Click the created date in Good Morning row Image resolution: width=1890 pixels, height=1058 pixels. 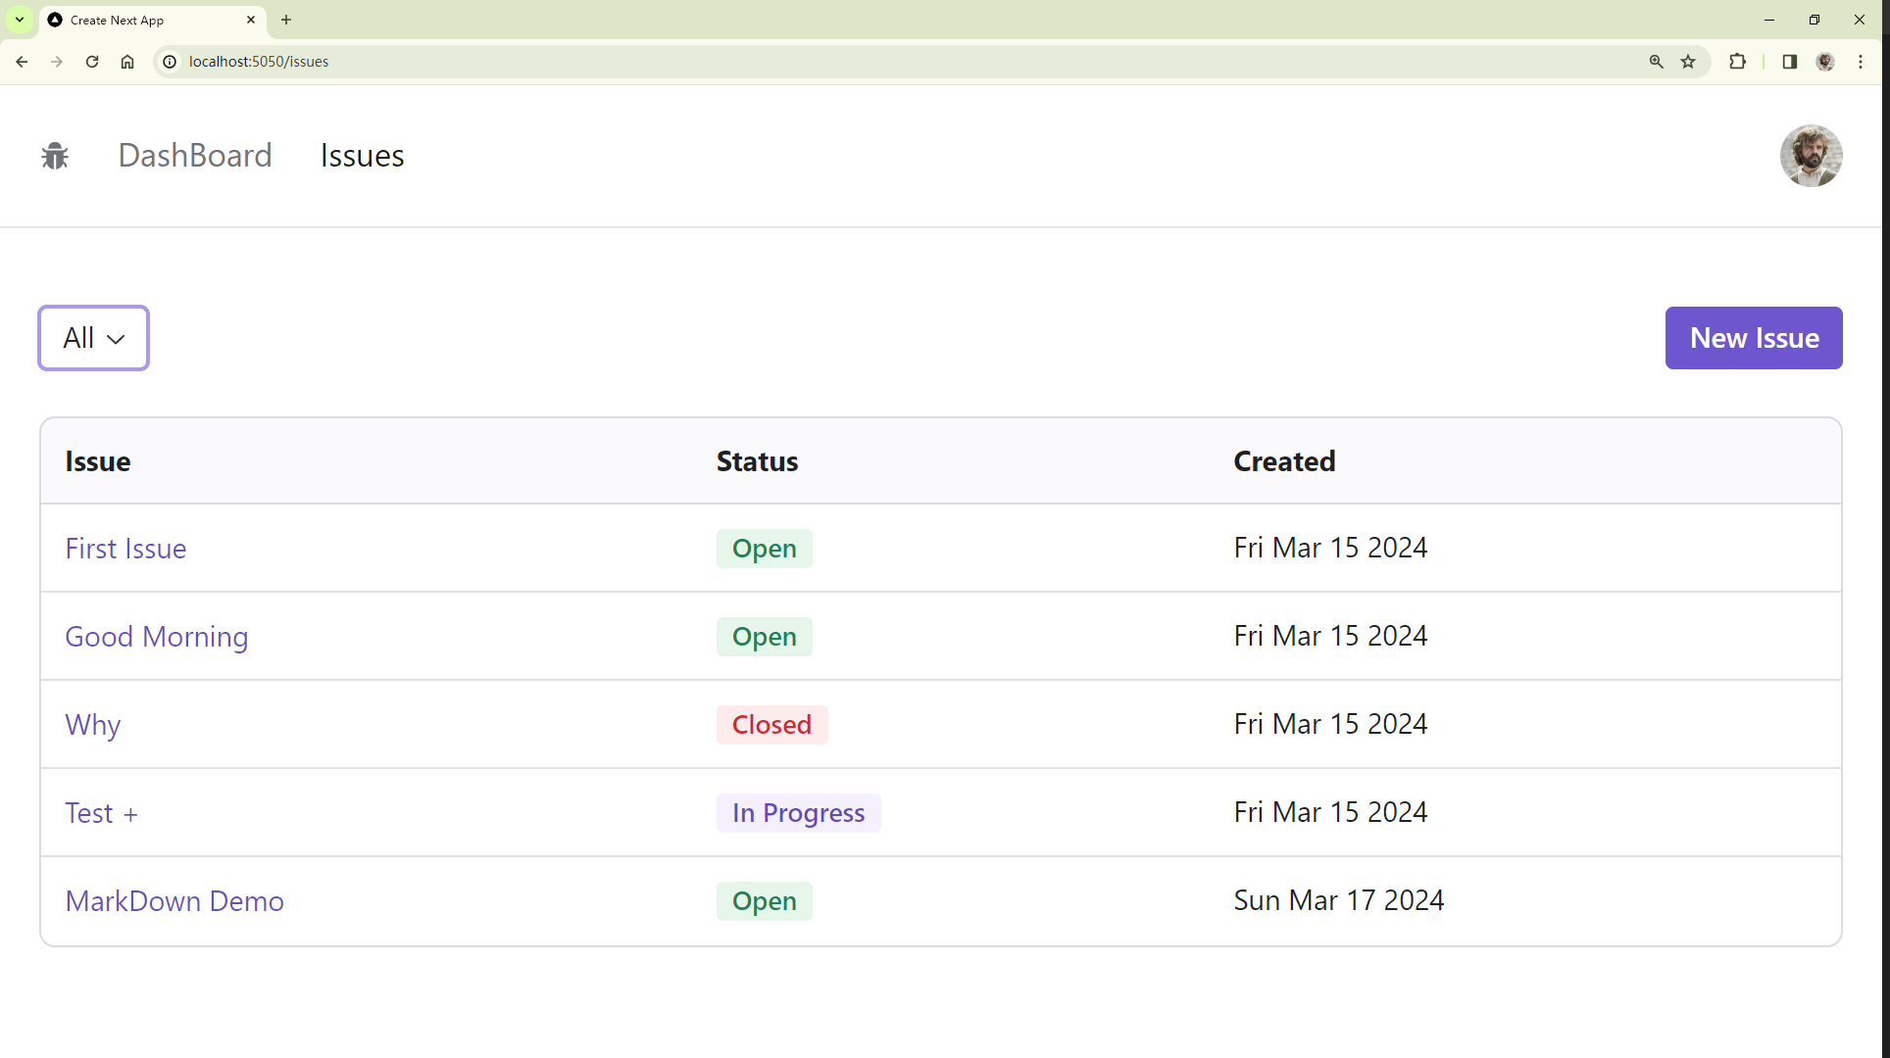click(x=1330, y=636)
